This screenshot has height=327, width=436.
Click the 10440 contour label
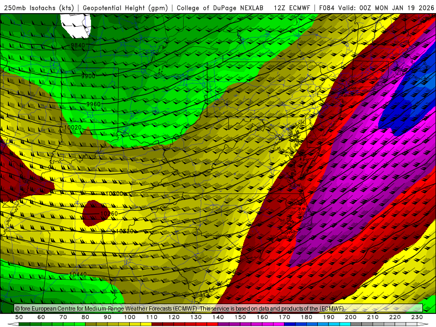tap(78, 274)
